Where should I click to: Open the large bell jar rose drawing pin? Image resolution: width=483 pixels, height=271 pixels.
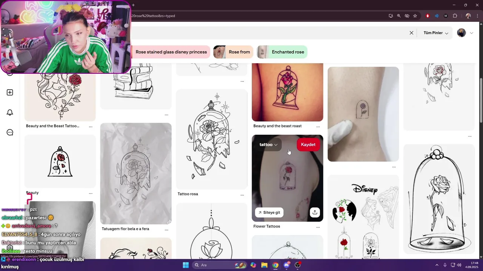439,199
